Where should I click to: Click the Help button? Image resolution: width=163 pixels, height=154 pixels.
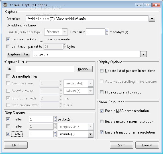(16, 145)
